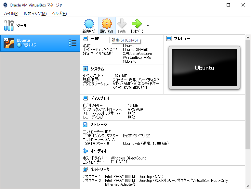This screenshot has width=251, height=189.
Task: Click the ネットワーク section icon
Action: click(85, 169)
